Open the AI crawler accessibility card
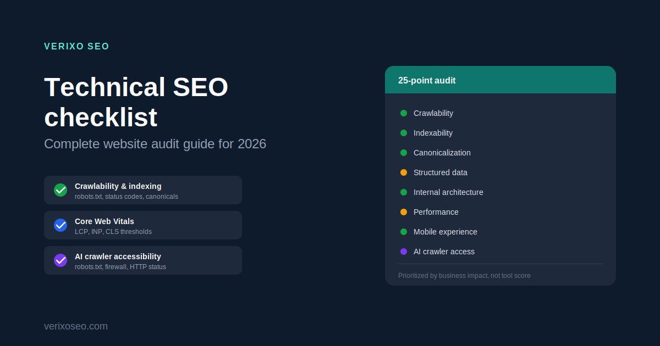The height and width of the screenshot is (346, 660). point(143,260)
